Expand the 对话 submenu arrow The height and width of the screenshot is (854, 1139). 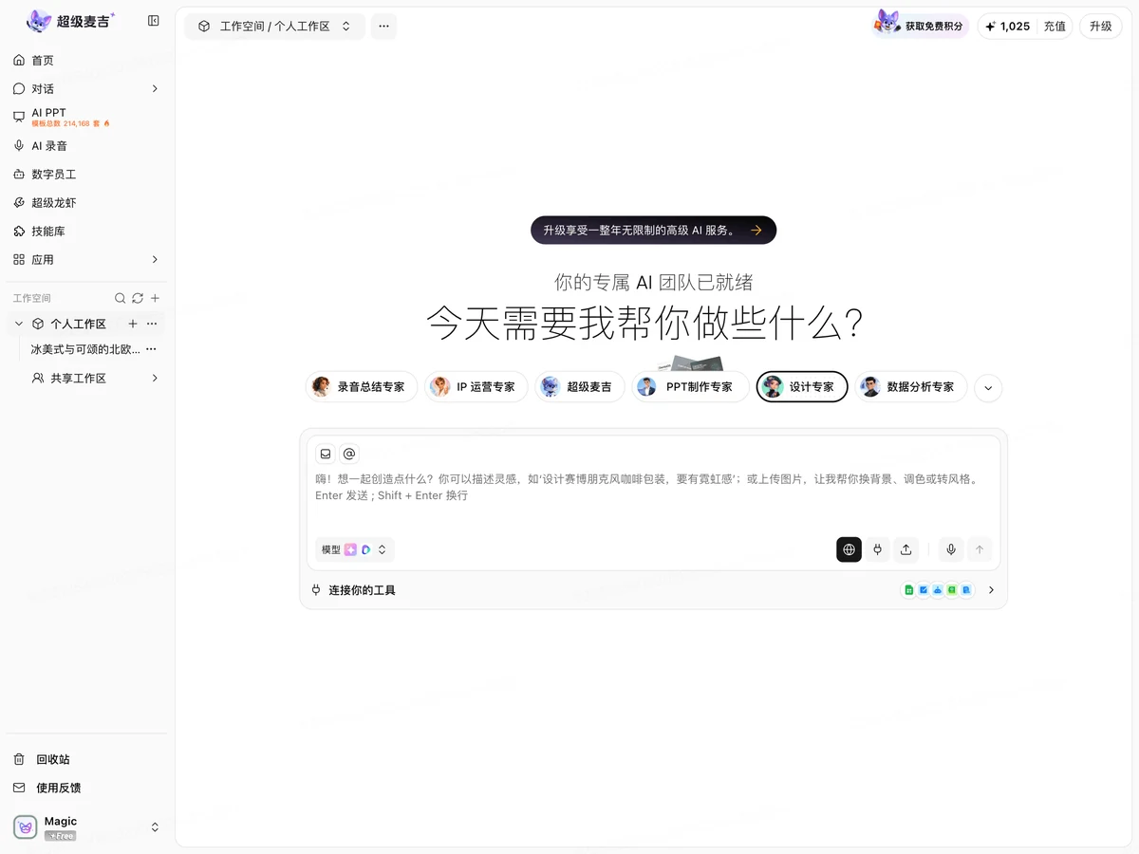[x=155, y=88]
